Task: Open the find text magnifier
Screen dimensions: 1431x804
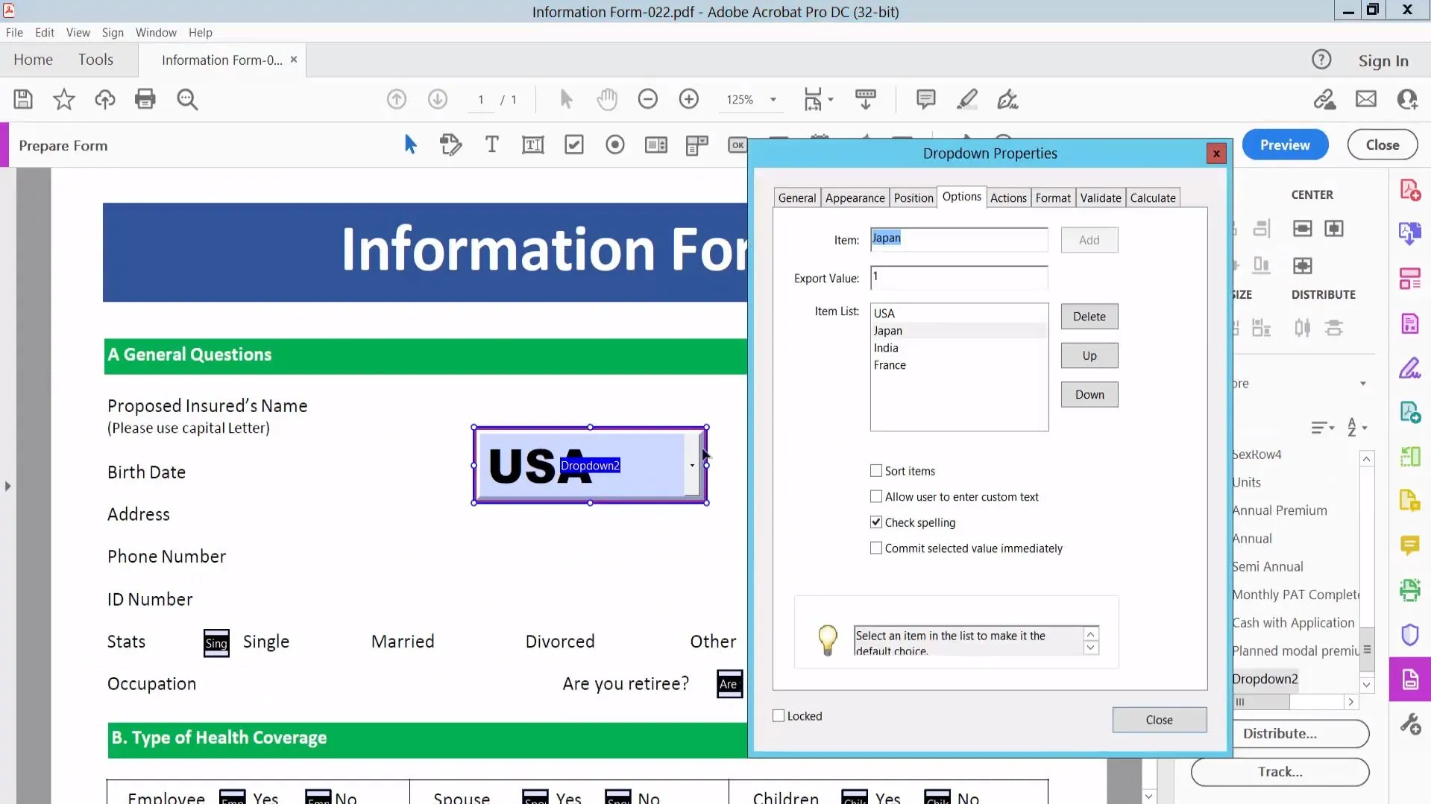Action: (187, 100)
